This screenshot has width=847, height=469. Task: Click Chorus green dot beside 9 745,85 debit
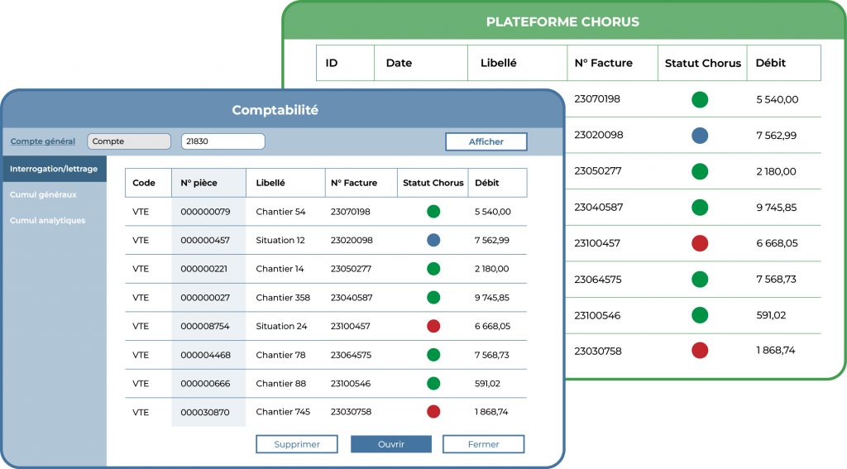tap(700, 207)
